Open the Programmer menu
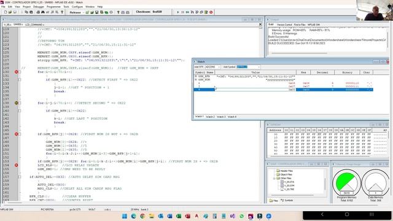This screenshot has height=221, width=393. tap(53, 7)
